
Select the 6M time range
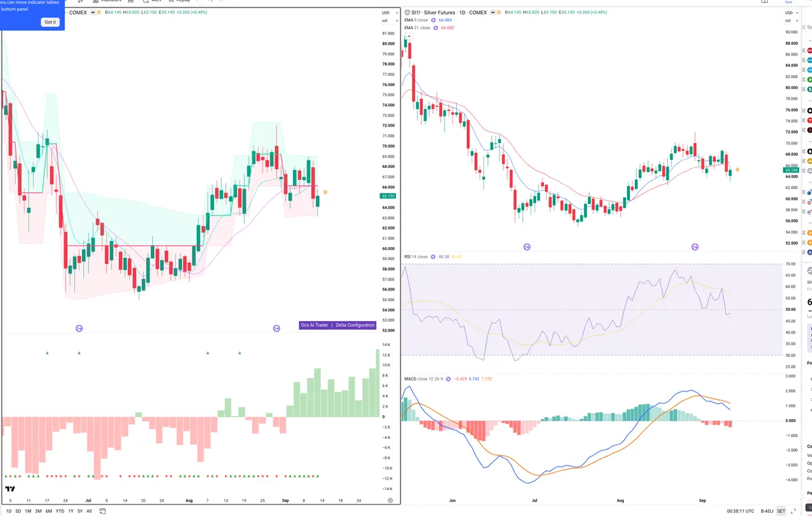pyautogui.click(x=49, y=511)
